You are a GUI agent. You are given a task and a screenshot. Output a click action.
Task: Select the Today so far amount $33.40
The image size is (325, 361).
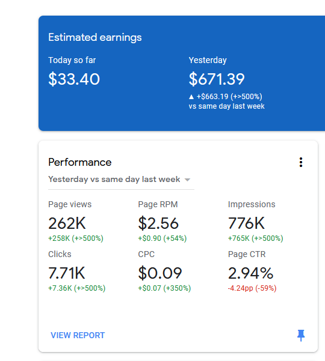coord(74,79)
